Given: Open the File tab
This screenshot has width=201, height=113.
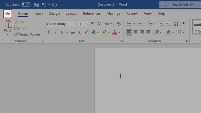Looking at the screenshot, I should (x=7, y=13).
